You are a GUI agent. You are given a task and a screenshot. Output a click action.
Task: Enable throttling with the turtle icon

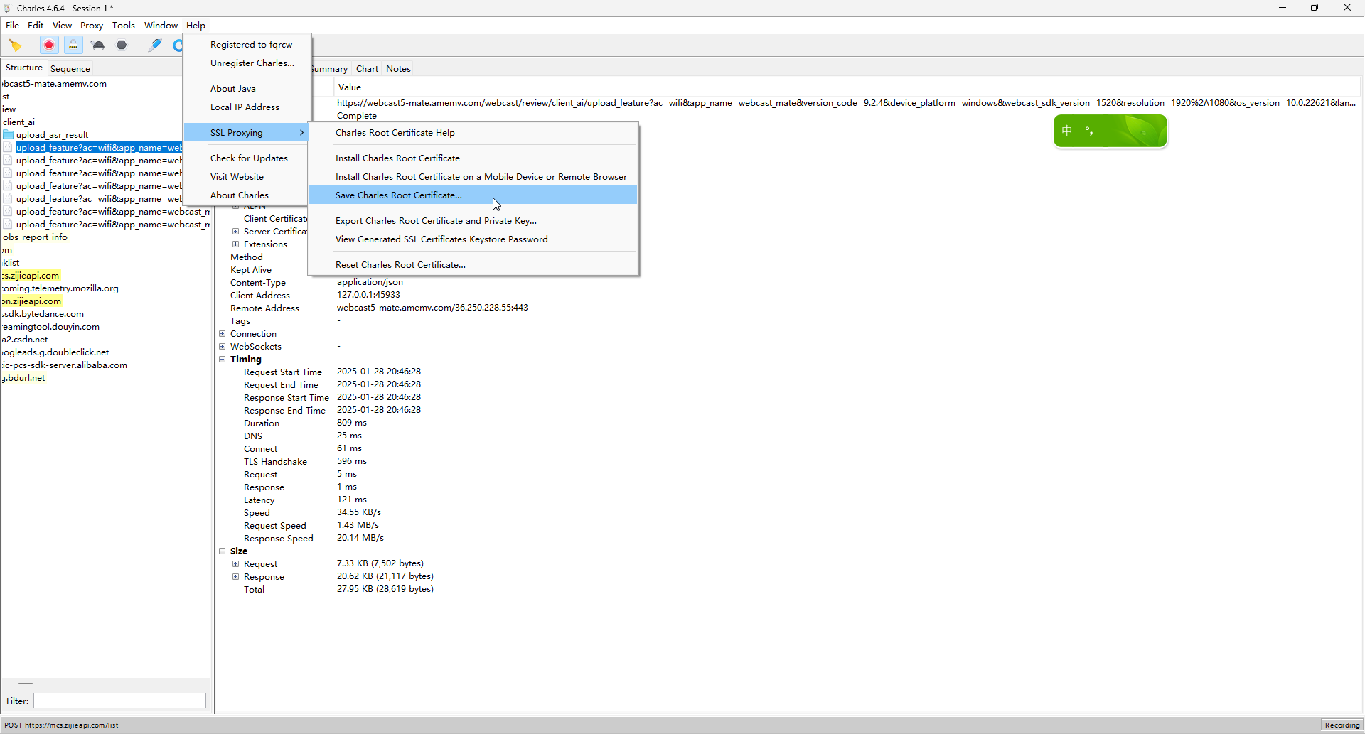tap(98, 45)
